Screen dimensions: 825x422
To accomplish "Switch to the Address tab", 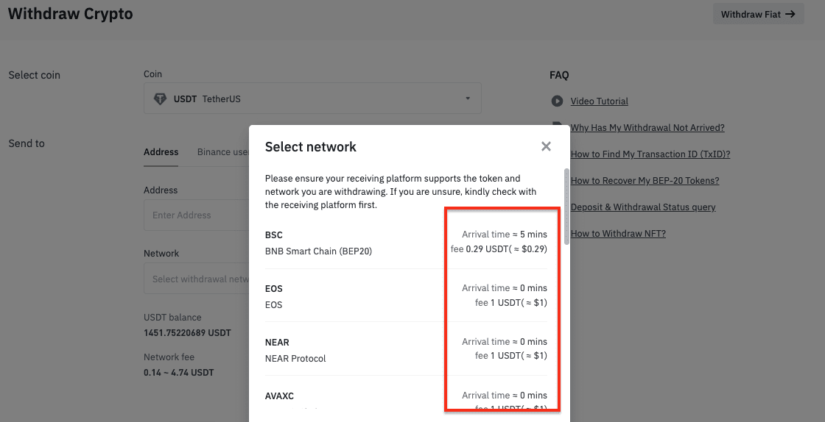I will click(161, 152).
